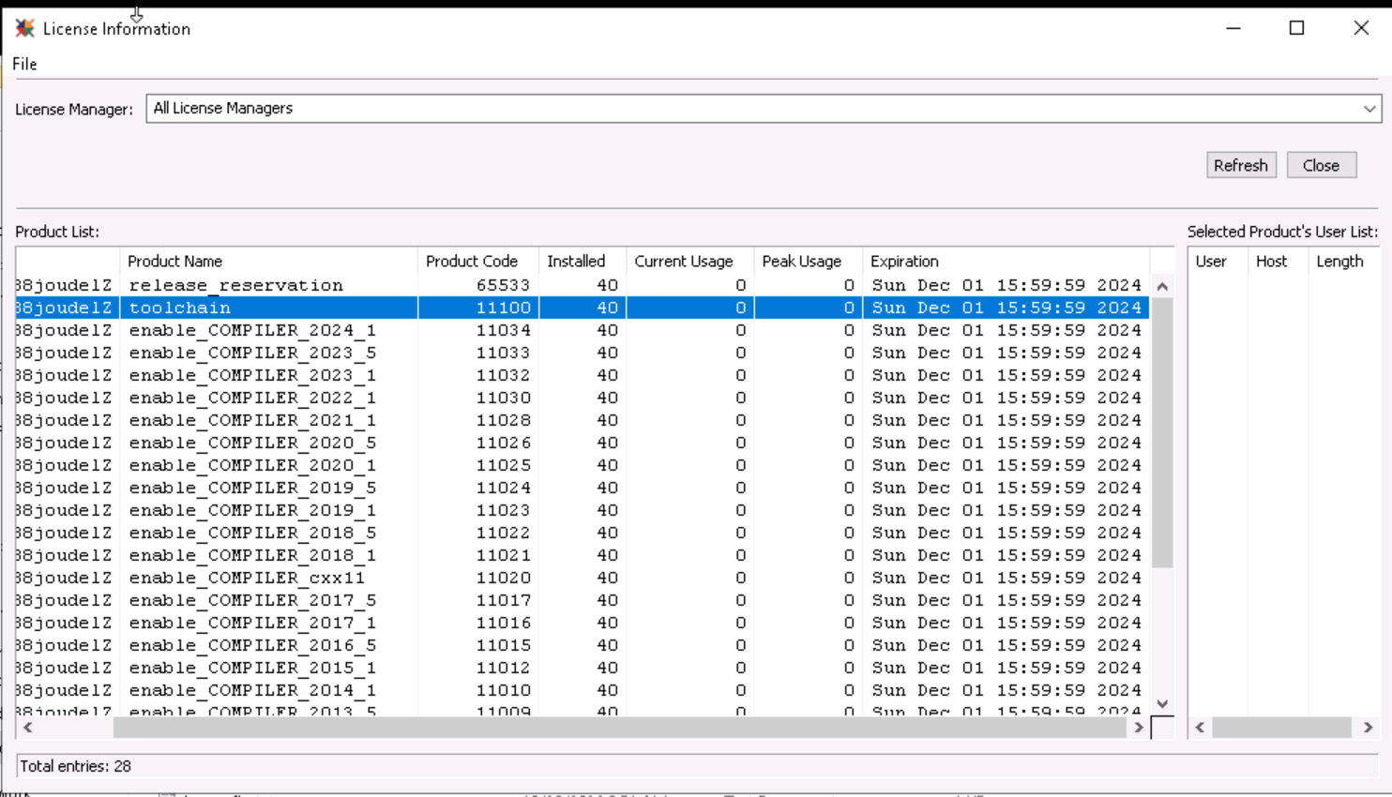This screenshot has height=797, width=1392.
Task: Select enable_COMPILER_2018_5 row
Action: (x=583, y=533)
